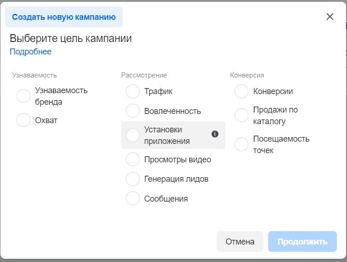Select the Установки приложения radio button

pos(133,135)
